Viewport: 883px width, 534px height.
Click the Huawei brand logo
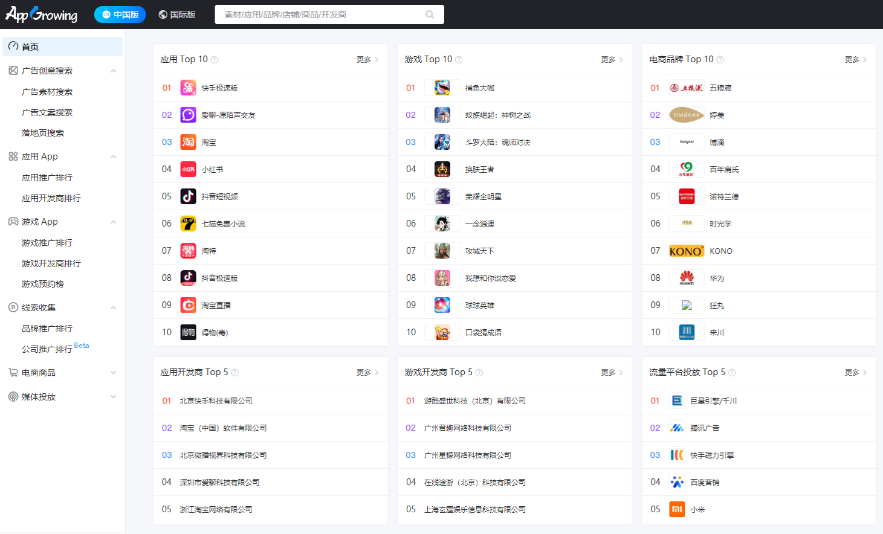click(x=686, y=278)
